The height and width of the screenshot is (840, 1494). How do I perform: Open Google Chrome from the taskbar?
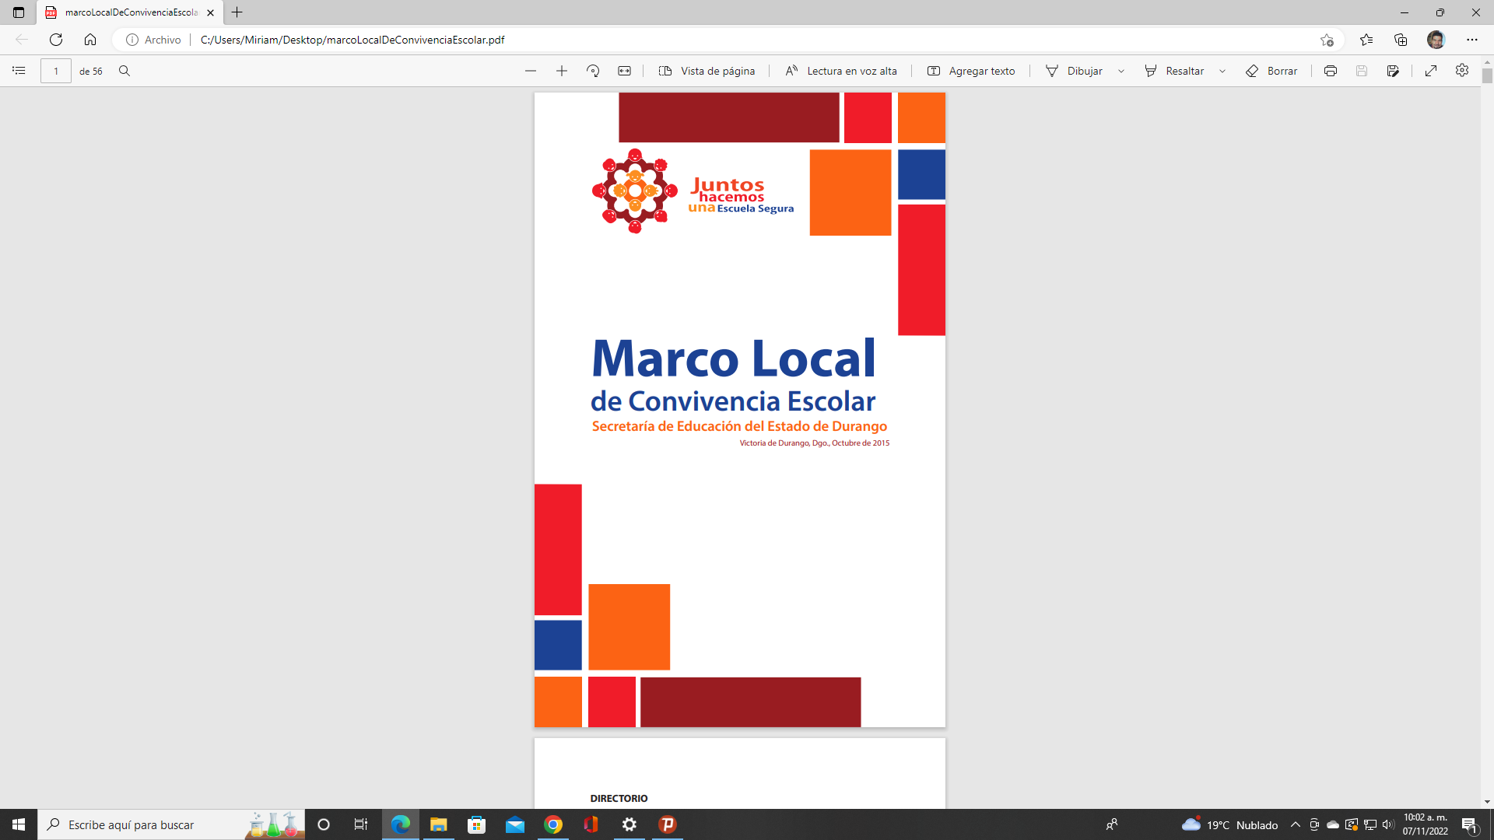553,824
